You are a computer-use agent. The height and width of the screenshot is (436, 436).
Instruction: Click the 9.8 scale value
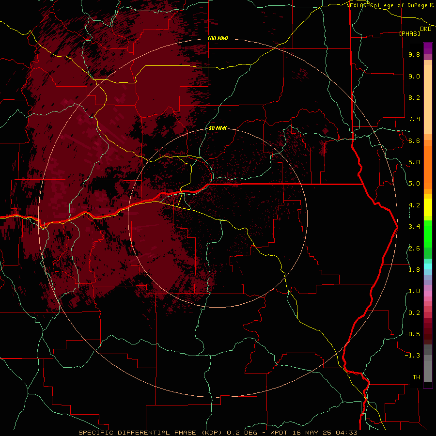[x=414, y=55]
